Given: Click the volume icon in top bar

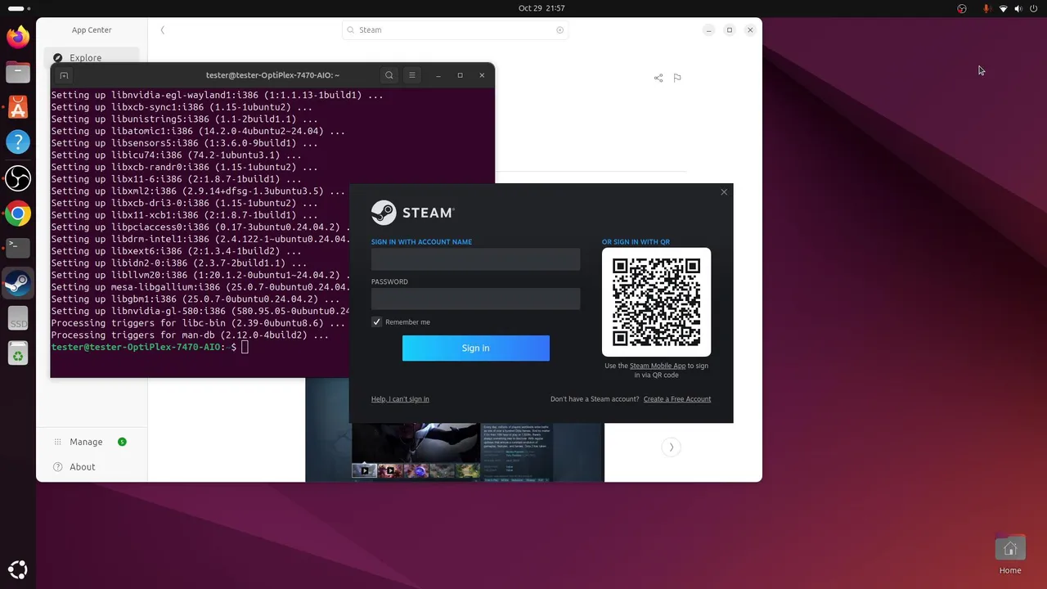Looking at the screenshot, I should tap(1018, 8).
